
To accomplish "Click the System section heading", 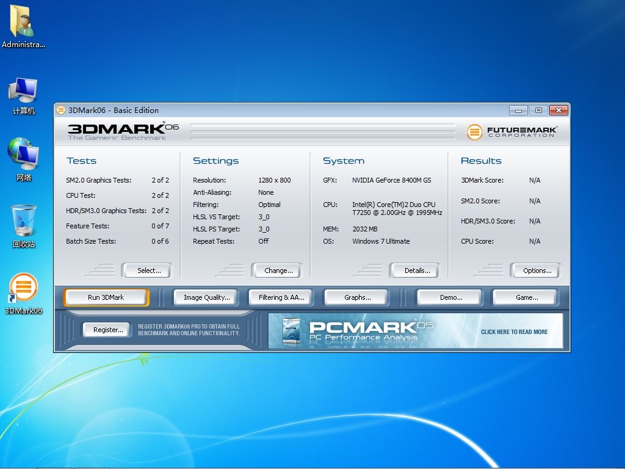I will pyautogui.click(x=344, y=161).
